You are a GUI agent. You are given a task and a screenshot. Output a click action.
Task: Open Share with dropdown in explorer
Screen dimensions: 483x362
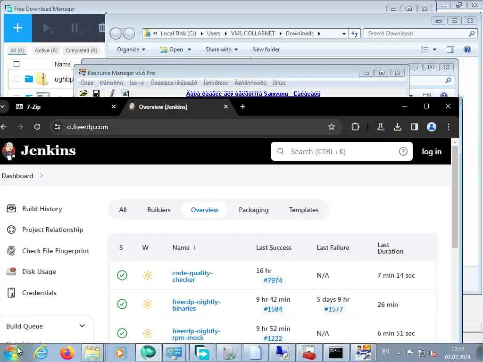pos(222,49)
